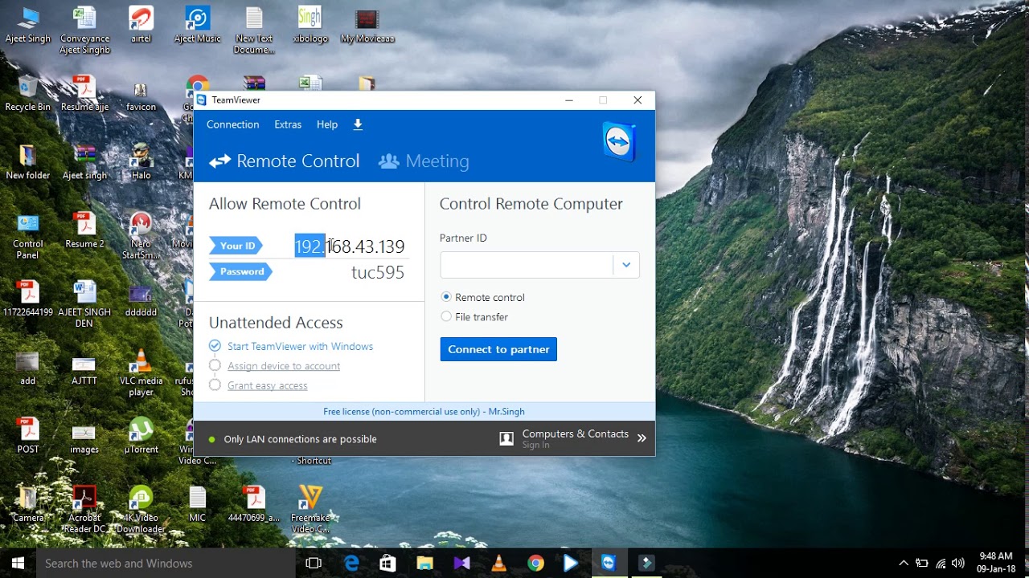The width and height of the screenshot is (1029, 578).
Task: Open the Conveyance Ajeet Singhb Excel file
Action: tap(84, 31)
